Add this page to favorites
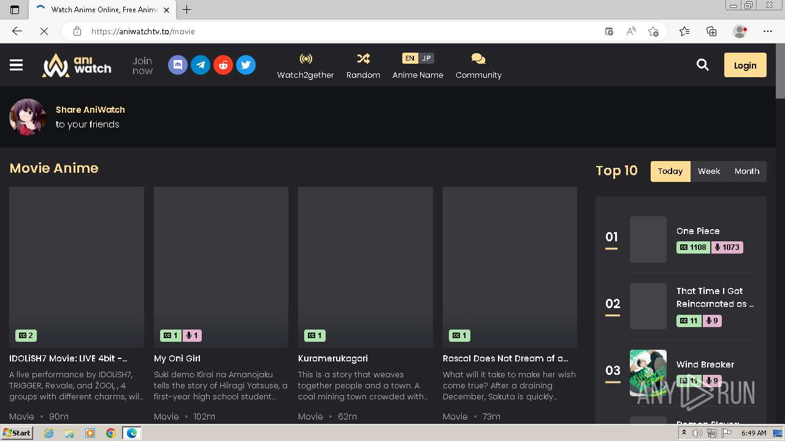Image resolution: width=785 pixels, height=441 pixels. pos(653,31)
